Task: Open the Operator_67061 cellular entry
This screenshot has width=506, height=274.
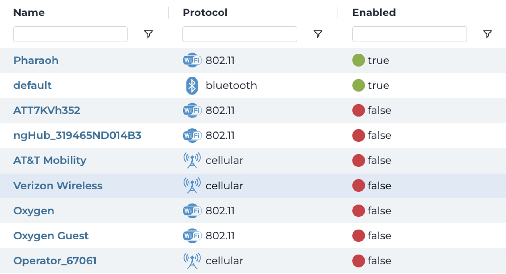Action: (55, 261)
